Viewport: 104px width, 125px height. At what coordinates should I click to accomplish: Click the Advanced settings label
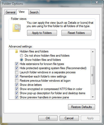coord(20,46)
